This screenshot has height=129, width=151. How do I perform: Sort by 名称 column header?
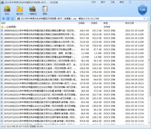click(3, 23)
